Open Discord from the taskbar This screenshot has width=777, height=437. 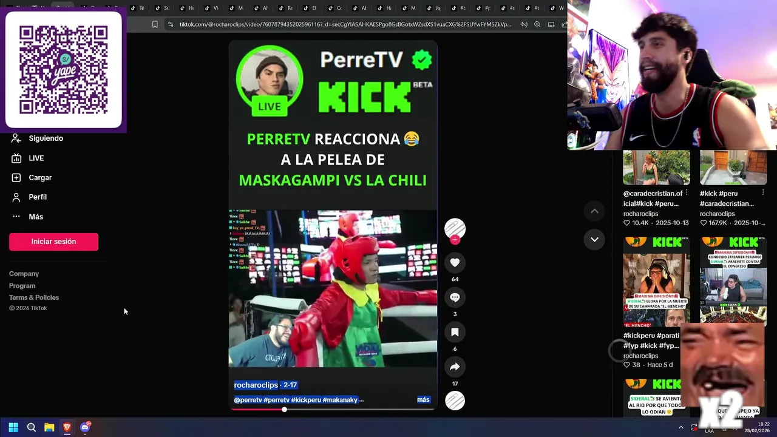click(85, 427)
